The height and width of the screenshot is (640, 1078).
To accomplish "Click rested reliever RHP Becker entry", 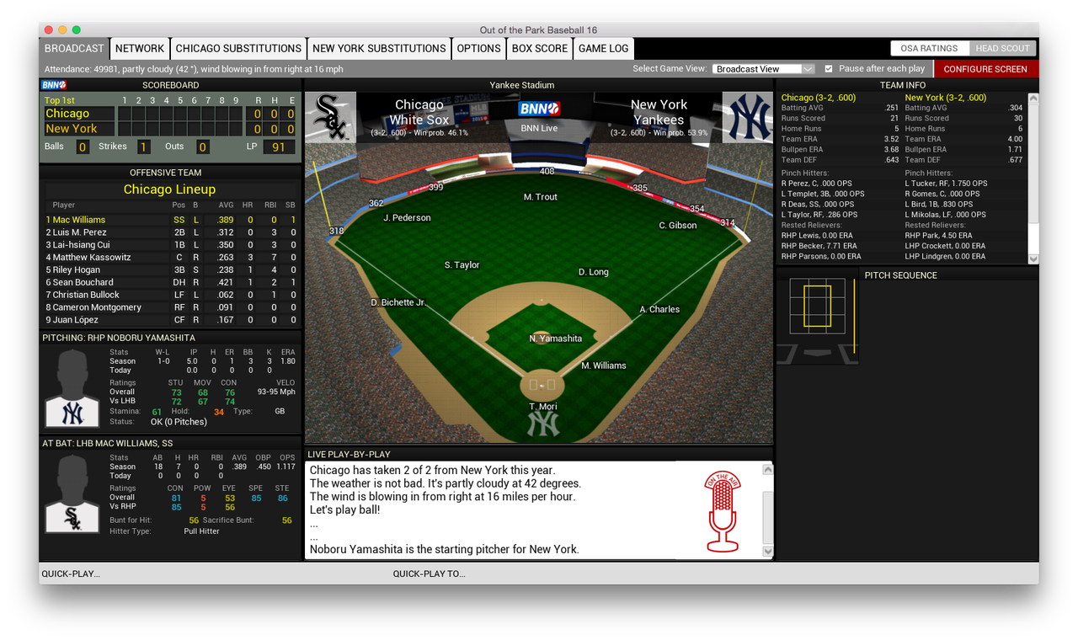I will tap(819, 246).
